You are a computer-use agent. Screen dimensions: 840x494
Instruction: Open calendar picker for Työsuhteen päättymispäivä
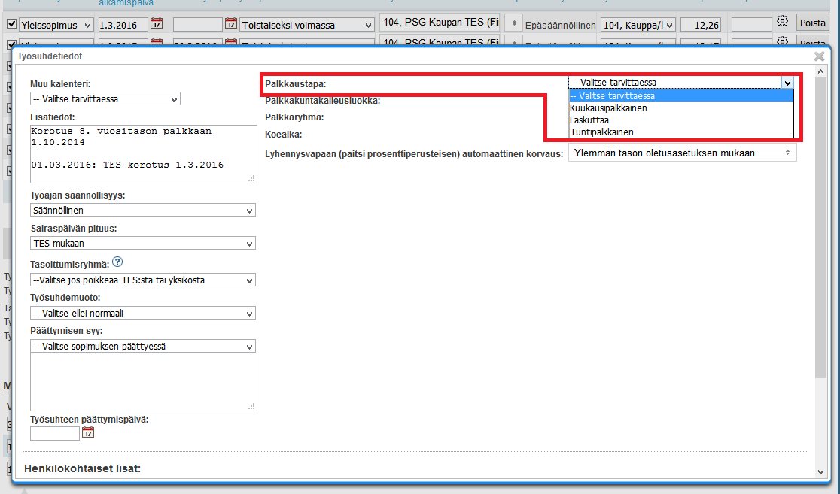(x=88, y=432)
